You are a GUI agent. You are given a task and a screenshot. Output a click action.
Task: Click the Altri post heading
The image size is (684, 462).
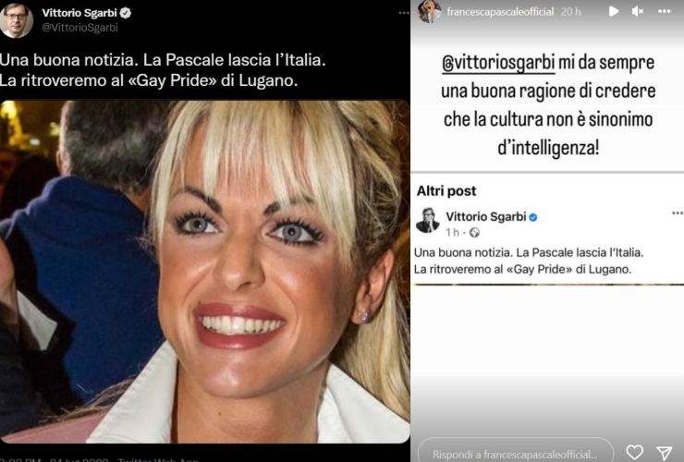(446, 191)
